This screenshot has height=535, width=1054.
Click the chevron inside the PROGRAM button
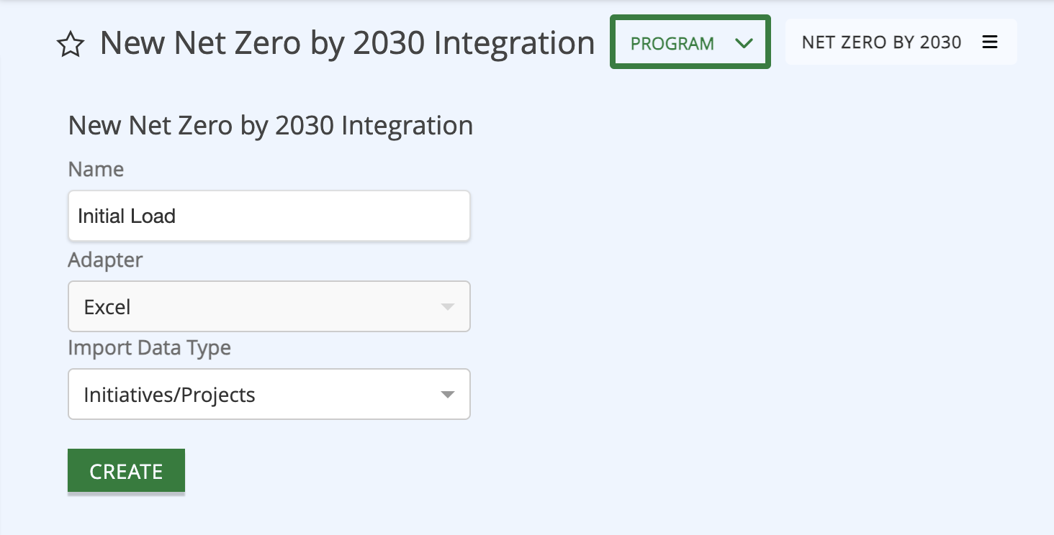tap(744, 42)
